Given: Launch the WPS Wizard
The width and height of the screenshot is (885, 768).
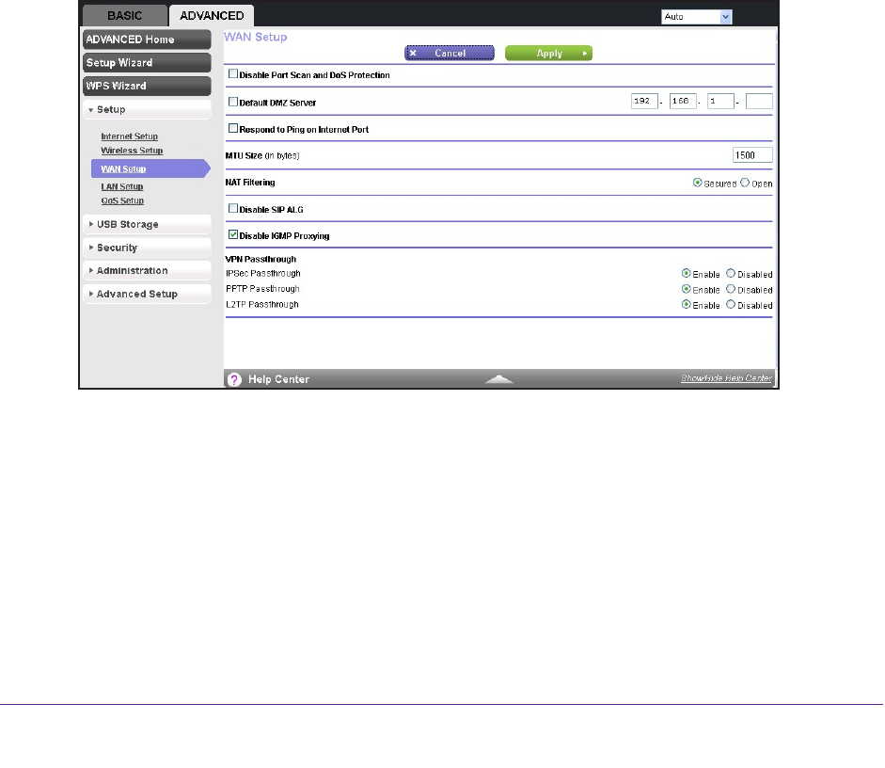Looking at the screenshot, I should pyautogui.click(x=147, y=86).
